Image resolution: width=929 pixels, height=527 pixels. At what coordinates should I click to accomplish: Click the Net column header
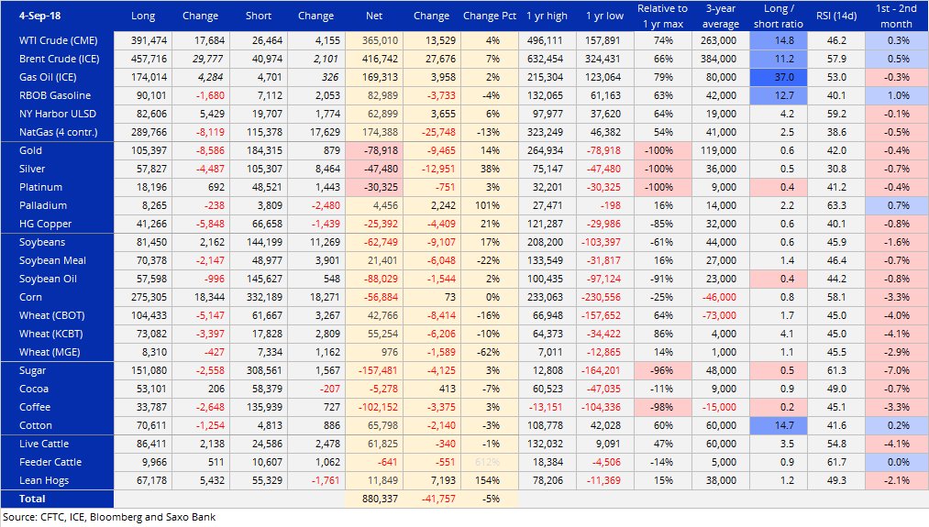click(374, 16)
